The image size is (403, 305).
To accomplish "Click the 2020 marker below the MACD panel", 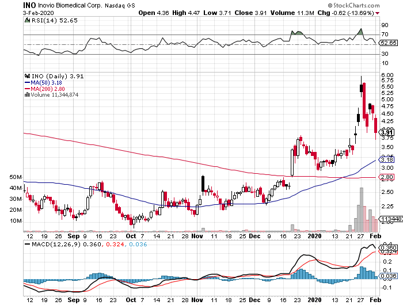I will coord(314,300).
